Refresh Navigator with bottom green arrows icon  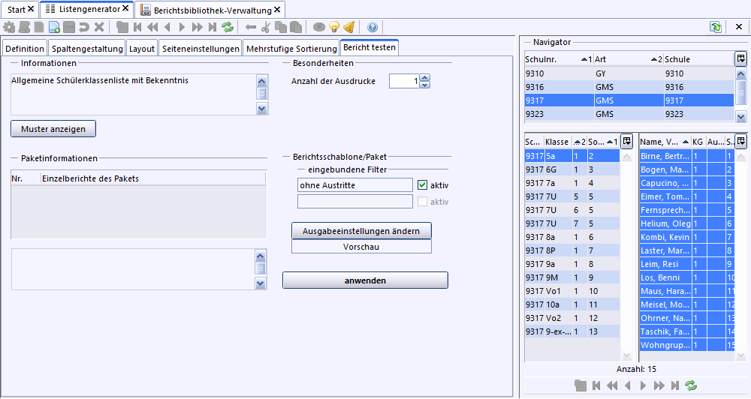(691, 385)
